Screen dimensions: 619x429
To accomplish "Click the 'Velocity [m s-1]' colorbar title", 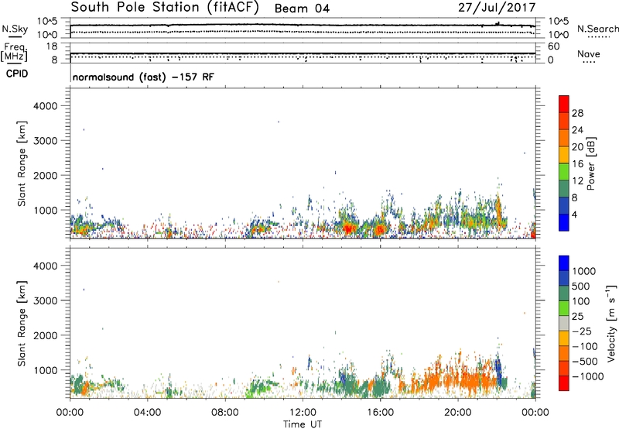I will pos(611,323).
